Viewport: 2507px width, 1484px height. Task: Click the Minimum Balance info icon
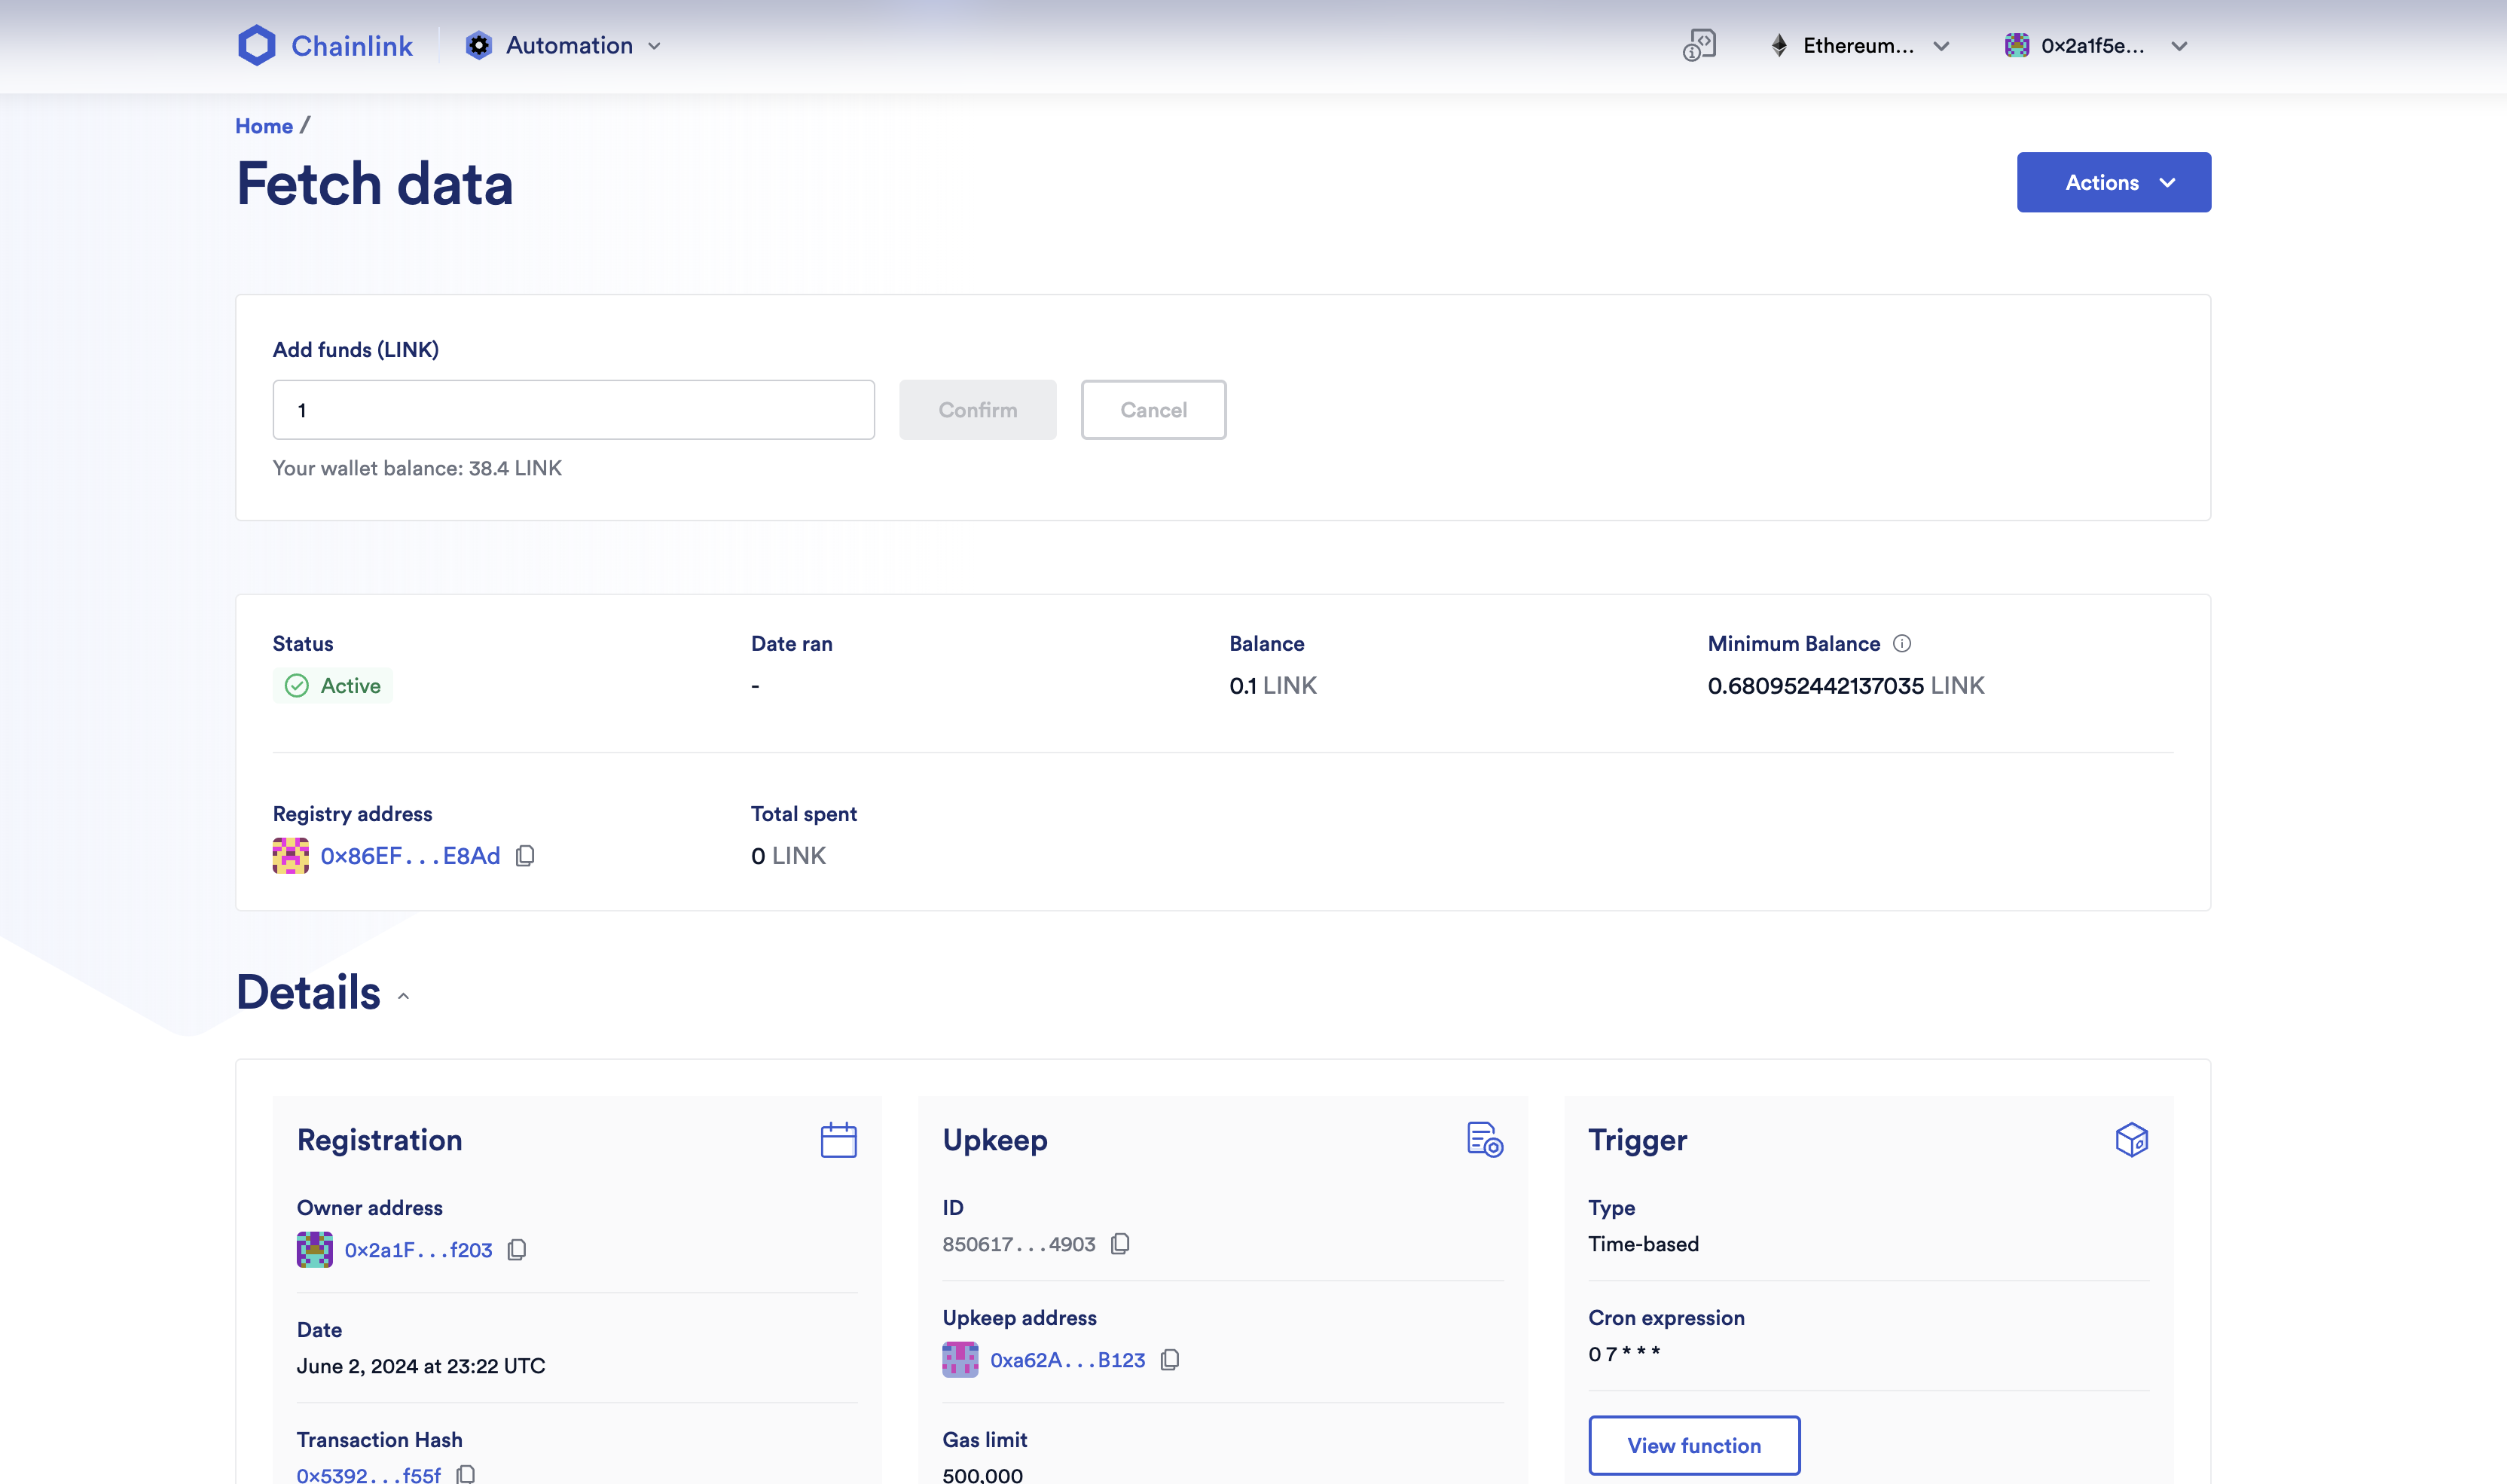pos(1902,644)
